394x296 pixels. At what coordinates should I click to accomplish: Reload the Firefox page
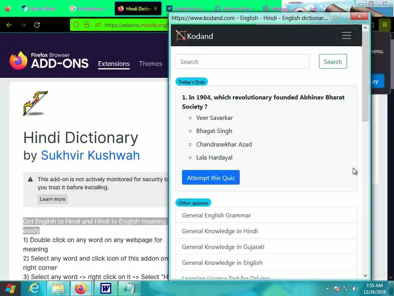point(37,25)
